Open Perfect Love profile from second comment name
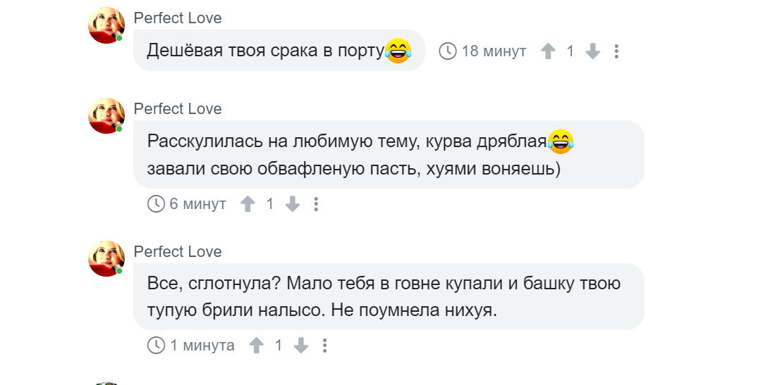This screenshot has height=385, width=780. (x=178, y=109)
